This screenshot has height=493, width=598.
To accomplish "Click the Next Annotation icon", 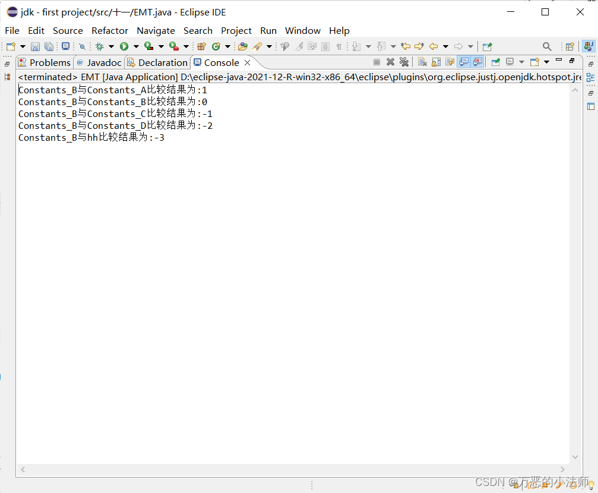I will point(356,46).
